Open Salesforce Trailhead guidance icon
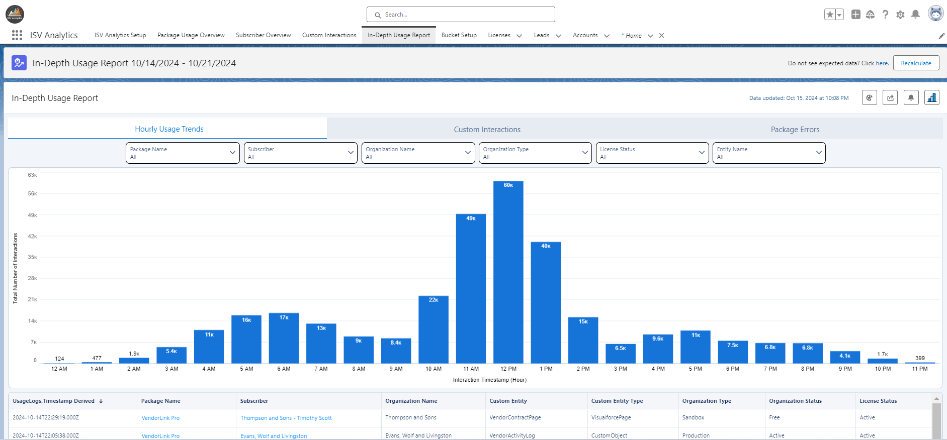The image size is (947, 440). click(871, 15)
